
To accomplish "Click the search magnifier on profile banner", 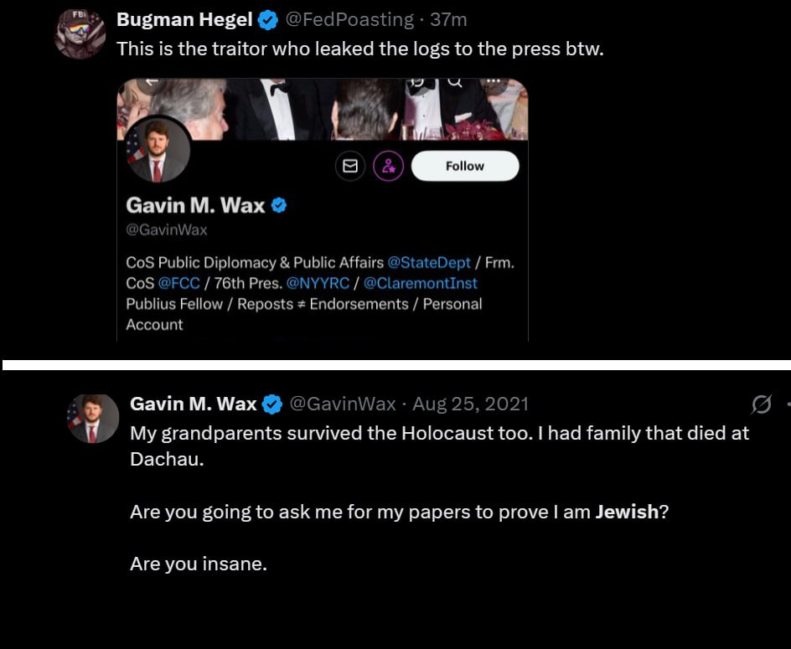I will point(454,82).
